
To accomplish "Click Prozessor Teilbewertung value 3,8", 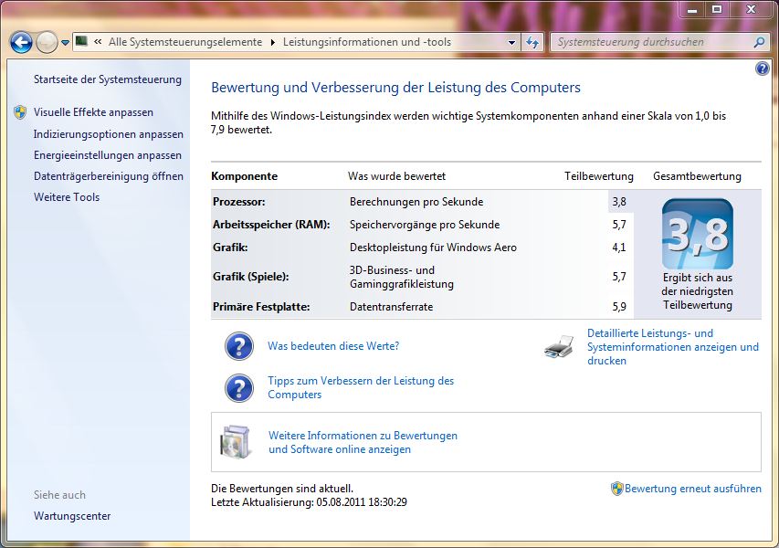I will (619, 202).
